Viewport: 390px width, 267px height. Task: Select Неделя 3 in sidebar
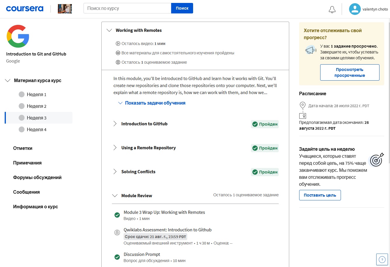39,118
